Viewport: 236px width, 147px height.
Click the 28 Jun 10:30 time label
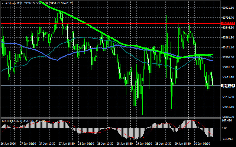pyautogui.click(x=105, y=144)
